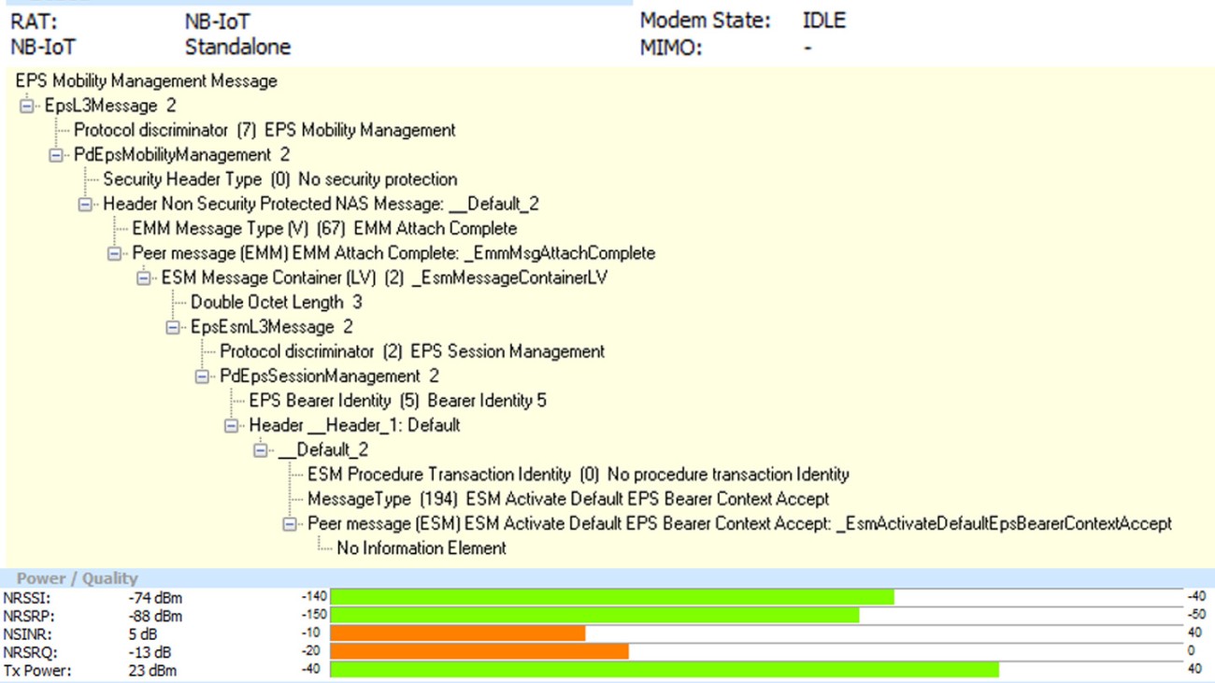Select ESM Procedure Transaction Identity (0) row

click(x=579, y=475)
